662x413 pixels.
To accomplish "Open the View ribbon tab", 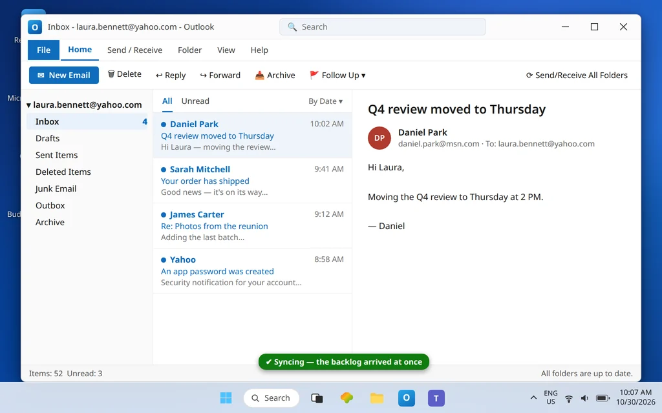I will [226, 50].
